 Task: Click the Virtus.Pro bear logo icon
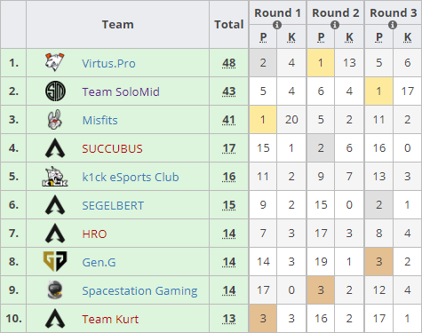55,62
